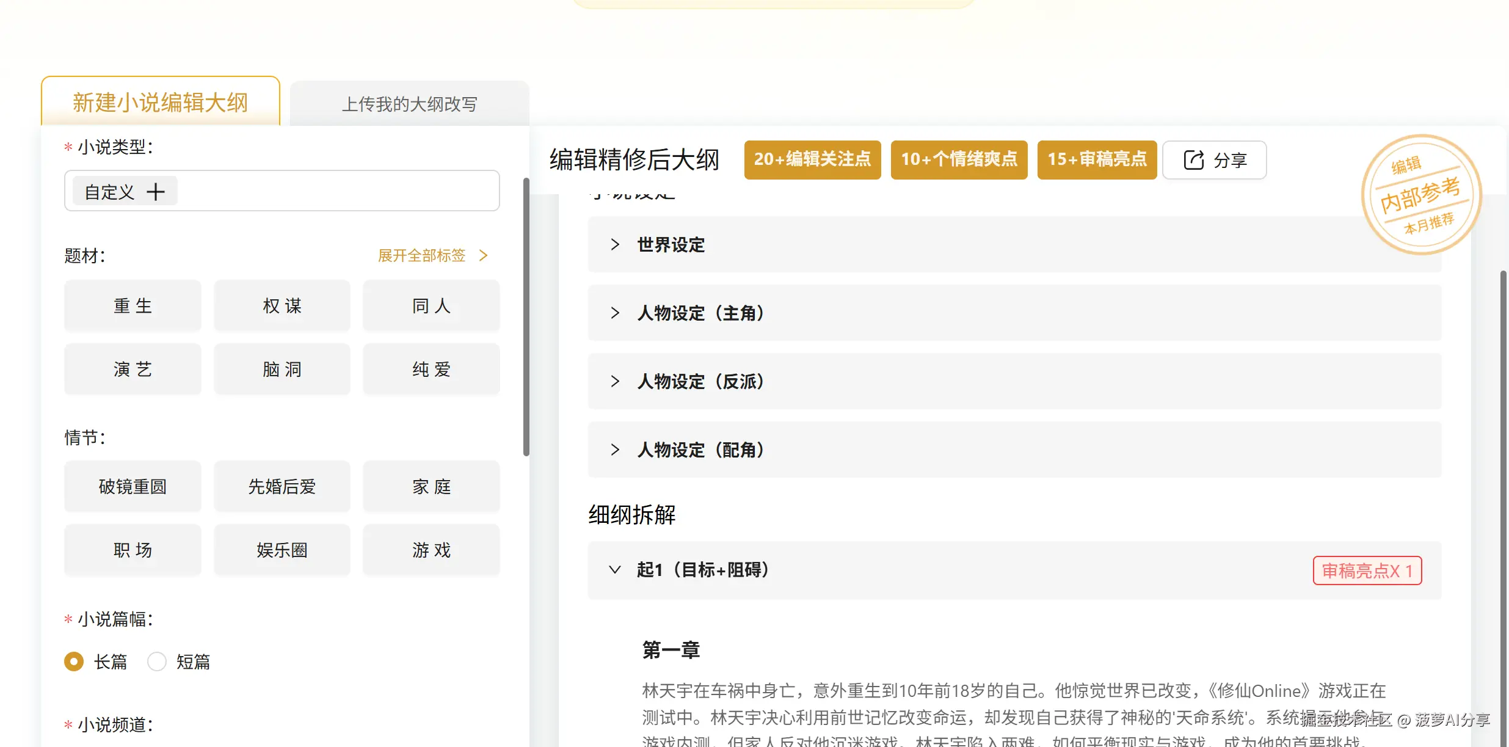The image size is (1509, 747).
Task: Switch to 上传我的大纲改写 tab
Action: (x=409, y=104)
